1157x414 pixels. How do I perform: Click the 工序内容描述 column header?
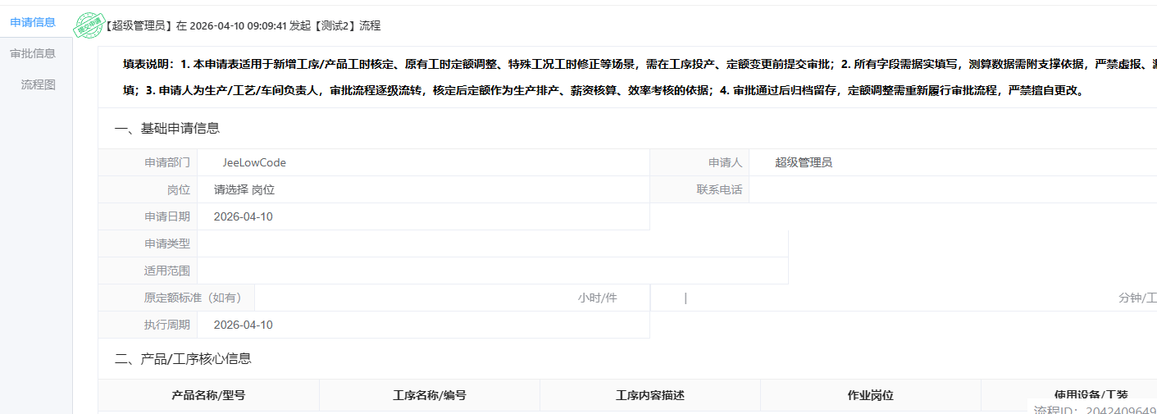point(650,395)
